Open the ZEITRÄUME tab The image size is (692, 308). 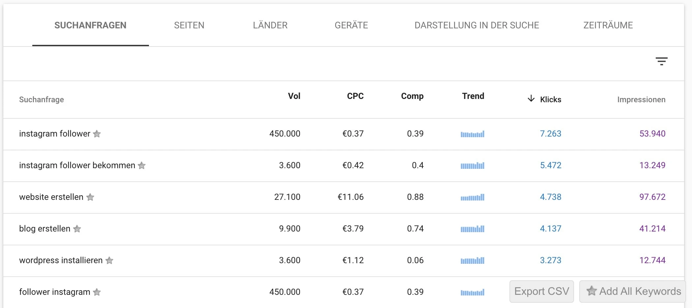click(x=608, y=25)
